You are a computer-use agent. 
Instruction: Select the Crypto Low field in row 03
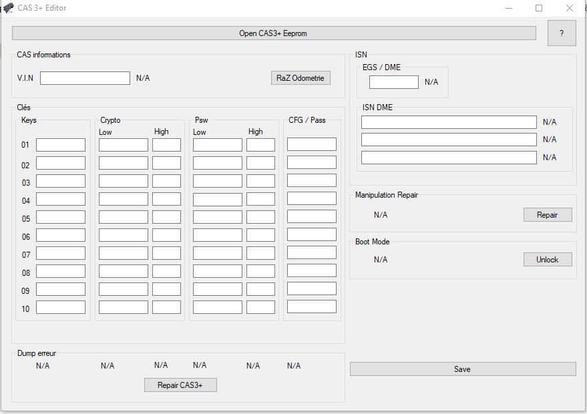tap(123, 180)
